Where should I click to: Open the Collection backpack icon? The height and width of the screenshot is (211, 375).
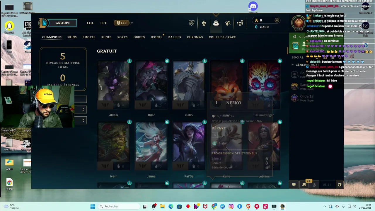(x=216, y=23)
